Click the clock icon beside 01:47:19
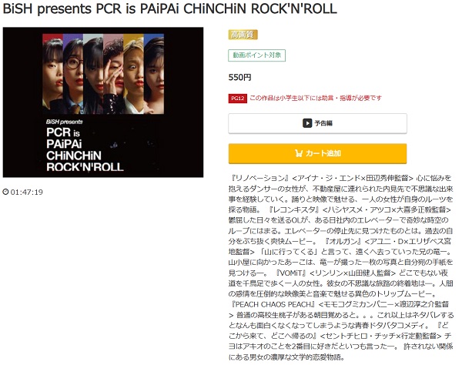Image resolution: width=462 pixels, height=365 pixels. 5,192
